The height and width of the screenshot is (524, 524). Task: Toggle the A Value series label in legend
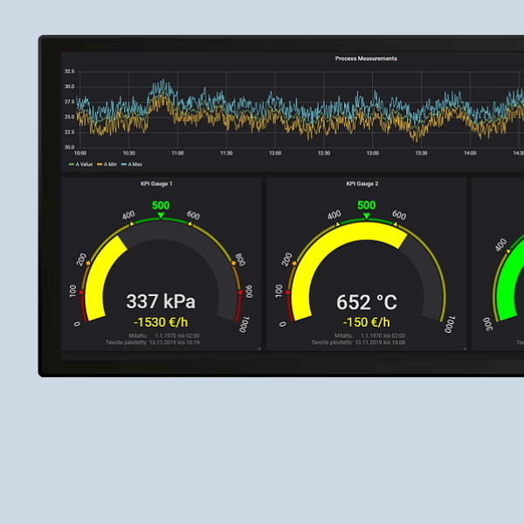click(x=85, y=163)
